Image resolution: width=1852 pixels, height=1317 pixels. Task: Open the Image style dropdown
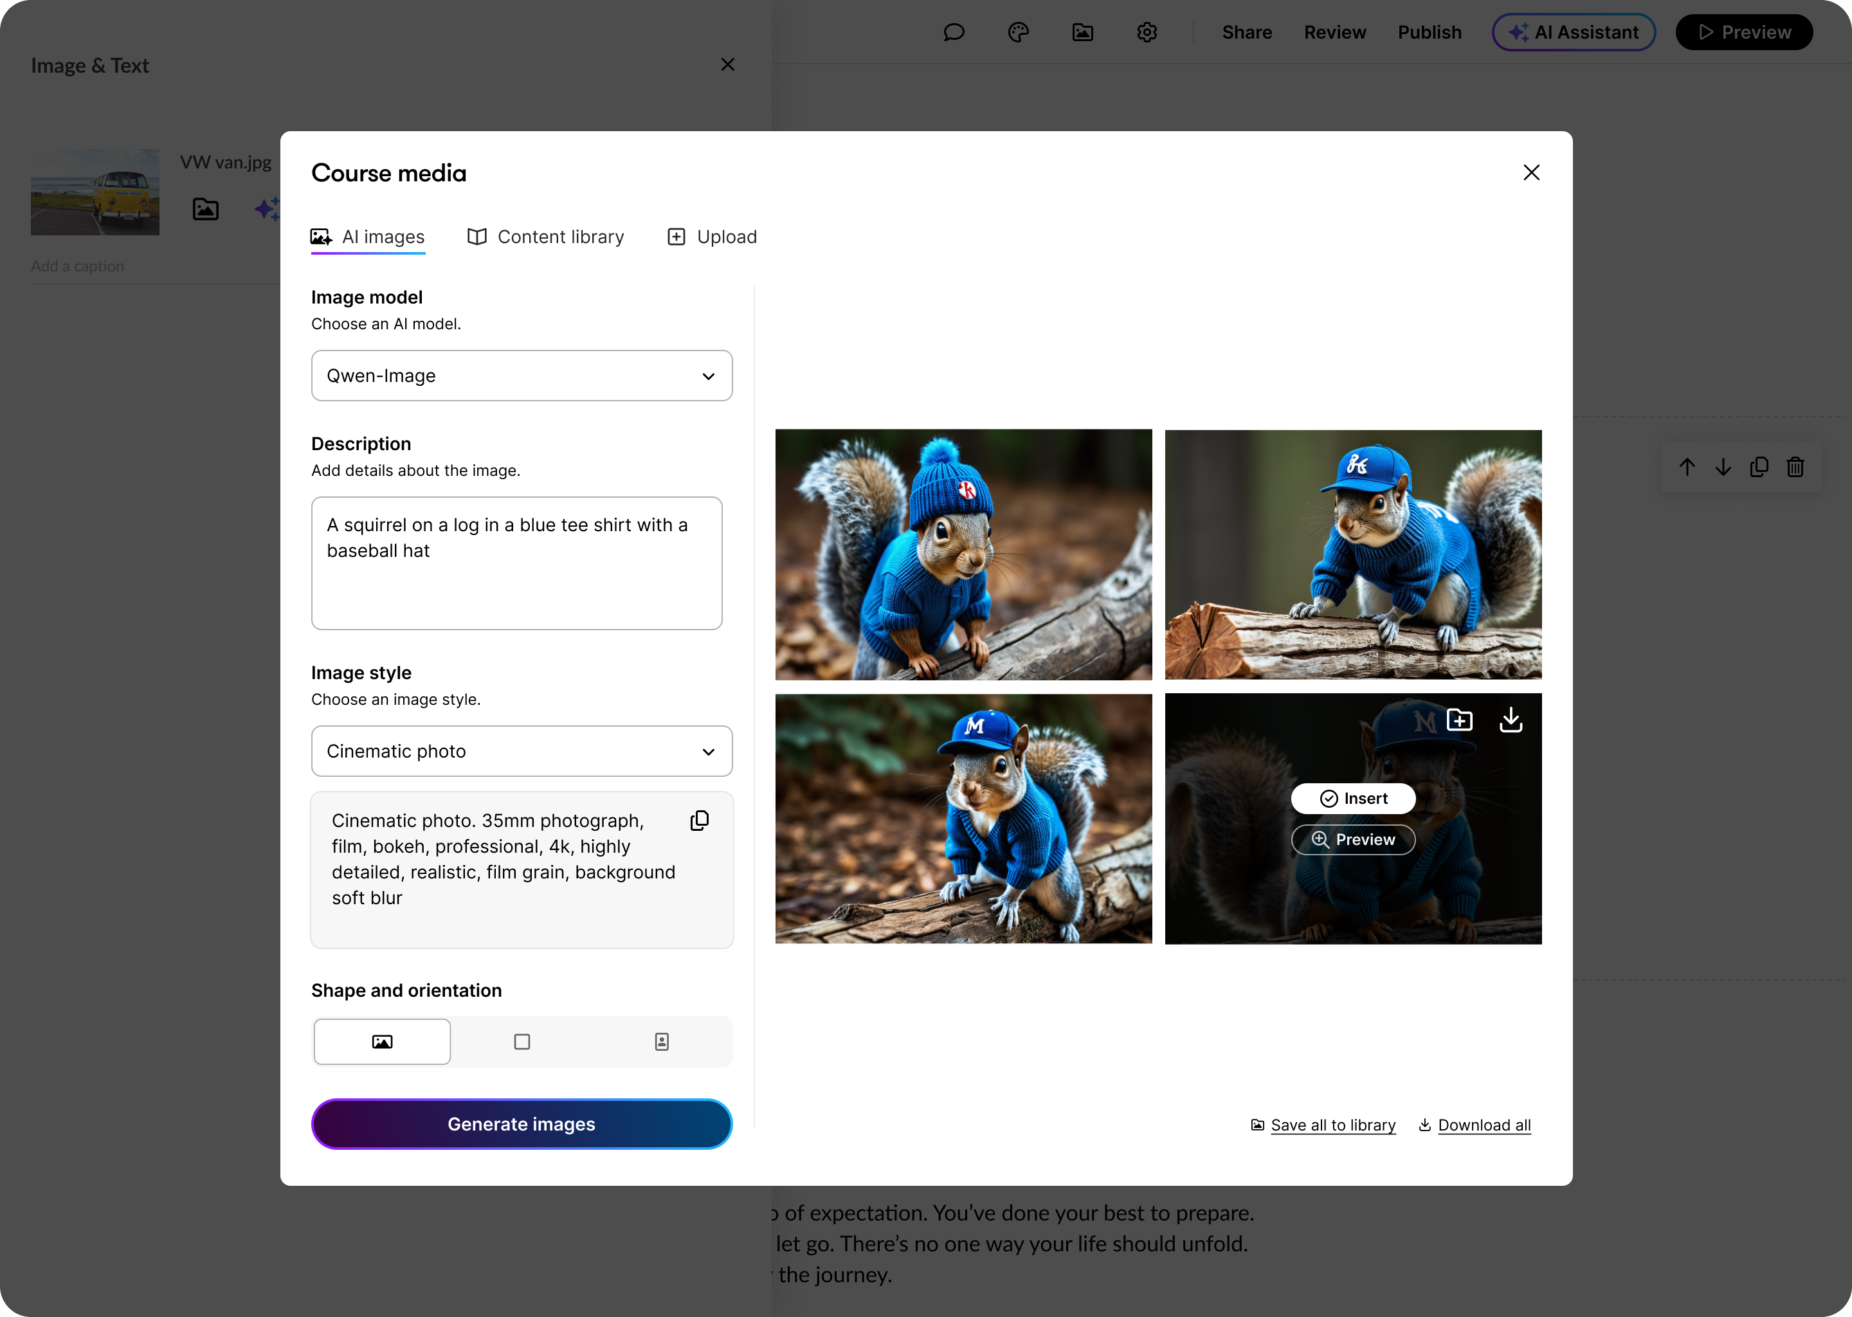[522, 751]
